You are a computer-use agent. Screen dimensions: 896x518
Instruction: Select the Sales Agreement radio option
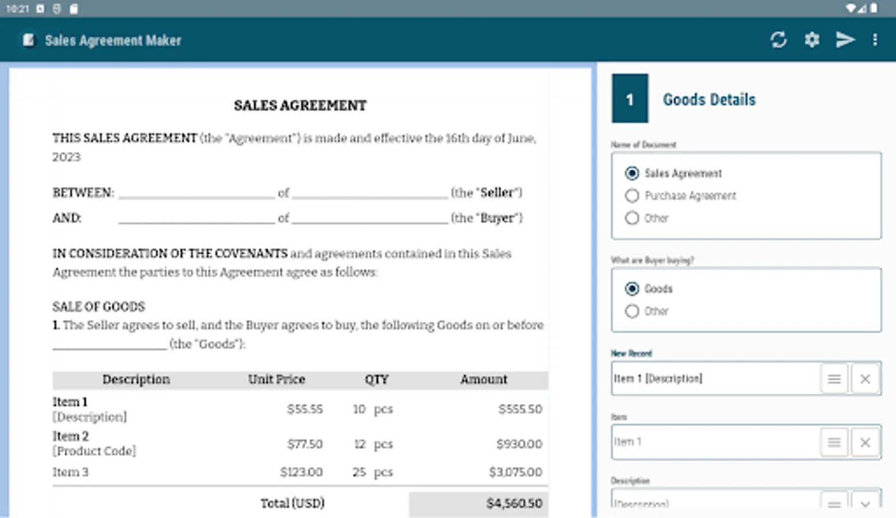(x=632, y=173)
